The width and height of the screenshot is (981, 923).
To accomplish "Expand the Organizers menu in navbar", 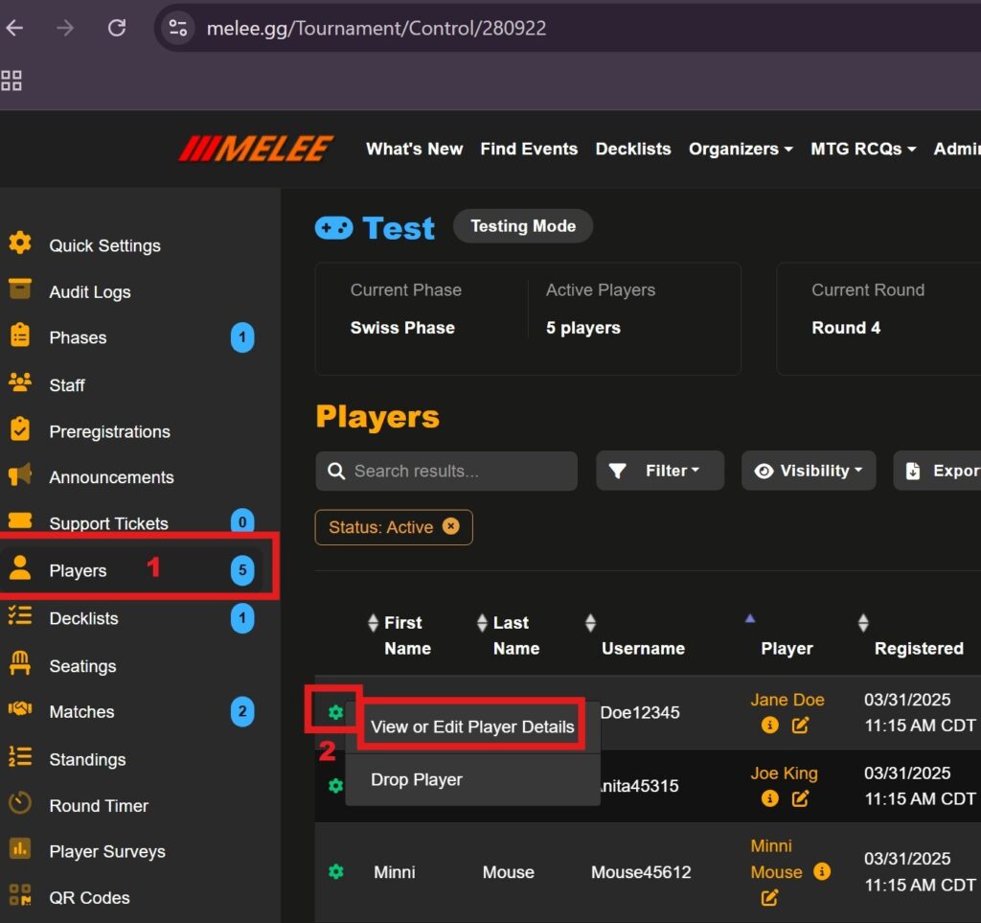I will click(740, 149).
